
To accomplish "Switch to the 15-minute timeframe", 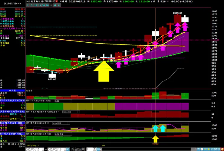I will pyautogui.click(x=40, y=5).
